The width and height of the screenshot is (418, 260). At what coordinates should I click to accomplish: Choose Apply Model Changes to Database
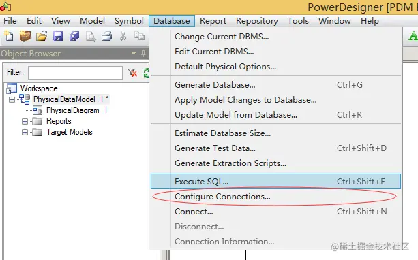[x=275, y=100]
